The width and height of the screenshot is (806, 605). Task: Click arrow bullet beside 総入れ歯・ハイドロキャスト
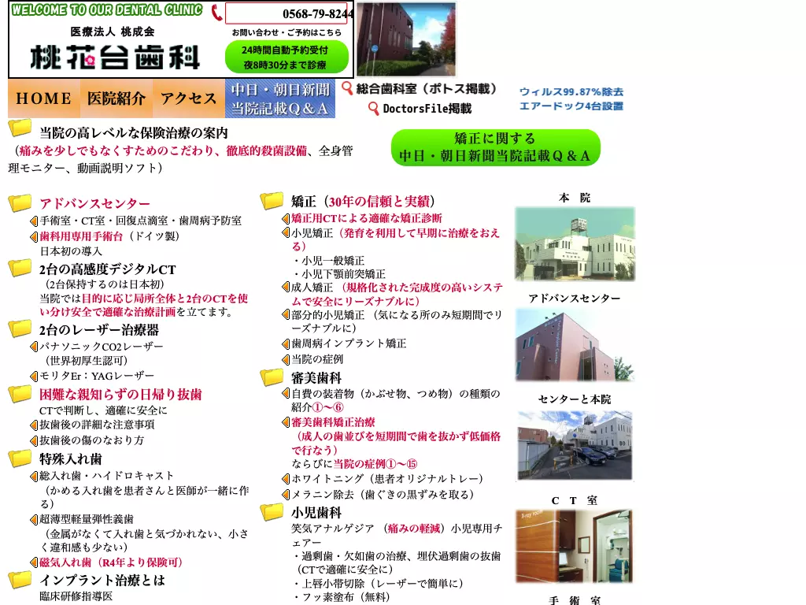pyautogui.click(x=34, y=476)
